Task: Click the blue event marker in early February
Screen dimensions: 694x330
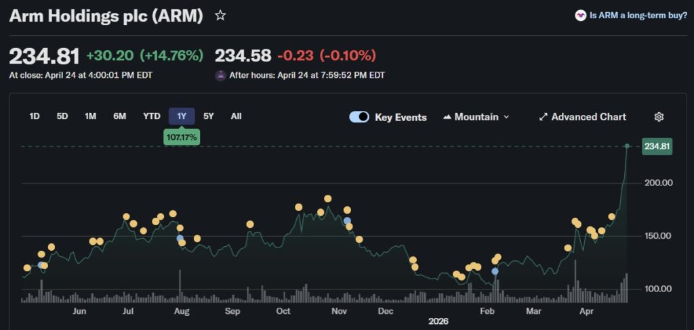Action: pos(495,271)
